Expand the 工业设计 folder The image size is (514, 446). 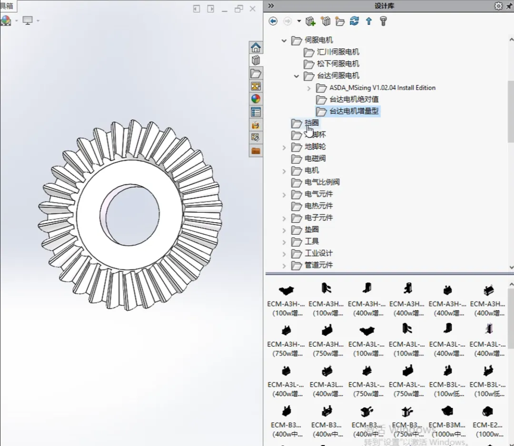click(x=284, y=254)
